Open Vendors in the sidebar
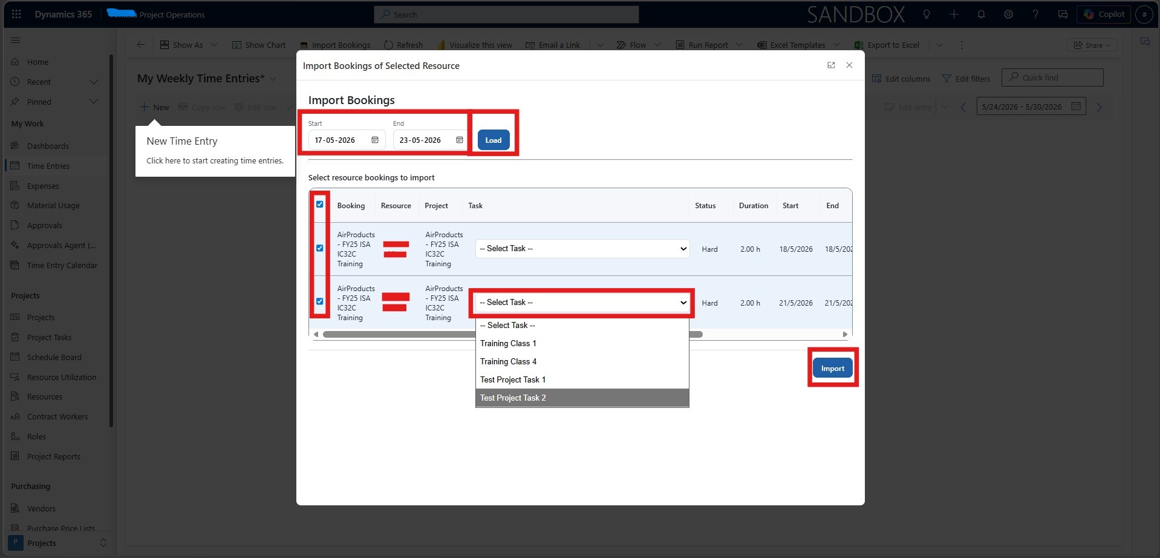The height and width of the screenshot is (558, 1160). 41,508
